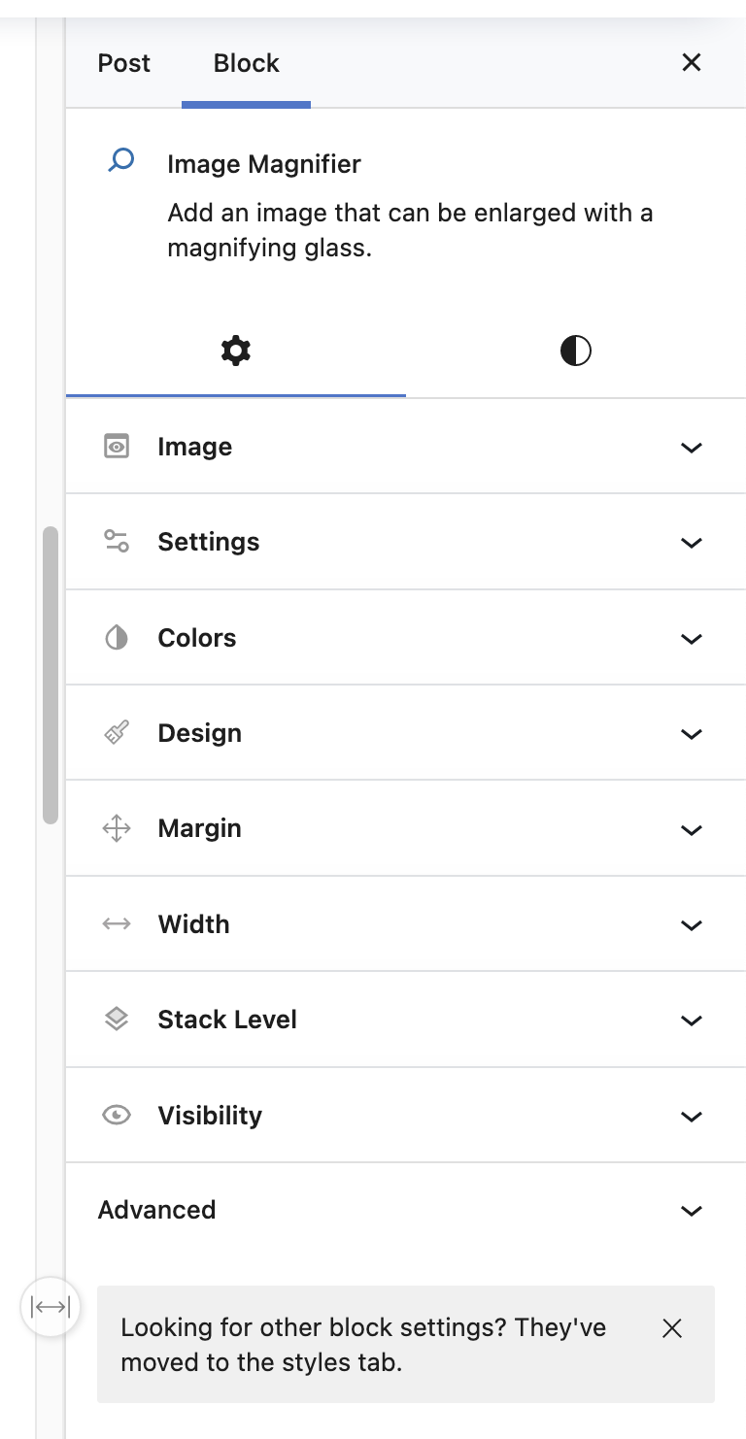This screenshot has width=746, height=1439.
Task: Click the Visibility eye icon
Action: pyautogui.click(x=116, y=1115)
